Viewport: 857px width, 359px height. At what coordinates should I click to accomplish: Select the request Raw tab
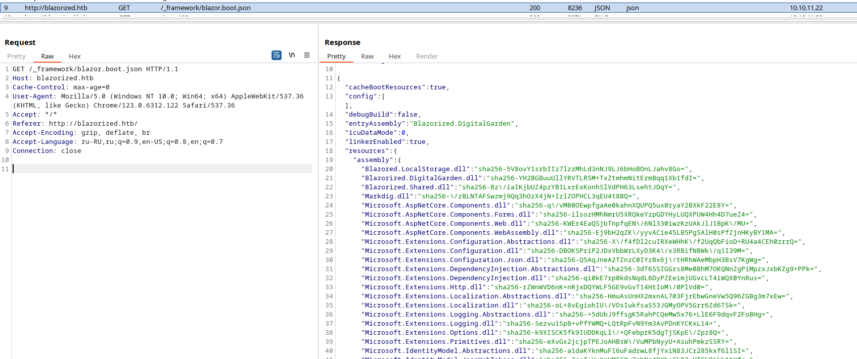(x=48, y=57)
